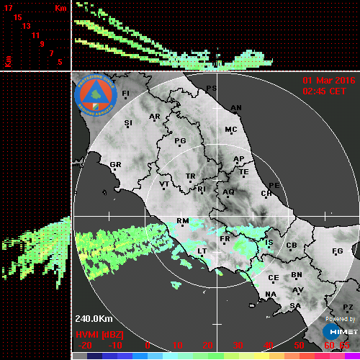This screenshot has height=360, width=360.
Task: Click the 15 km height label
Action: [17, 17]
